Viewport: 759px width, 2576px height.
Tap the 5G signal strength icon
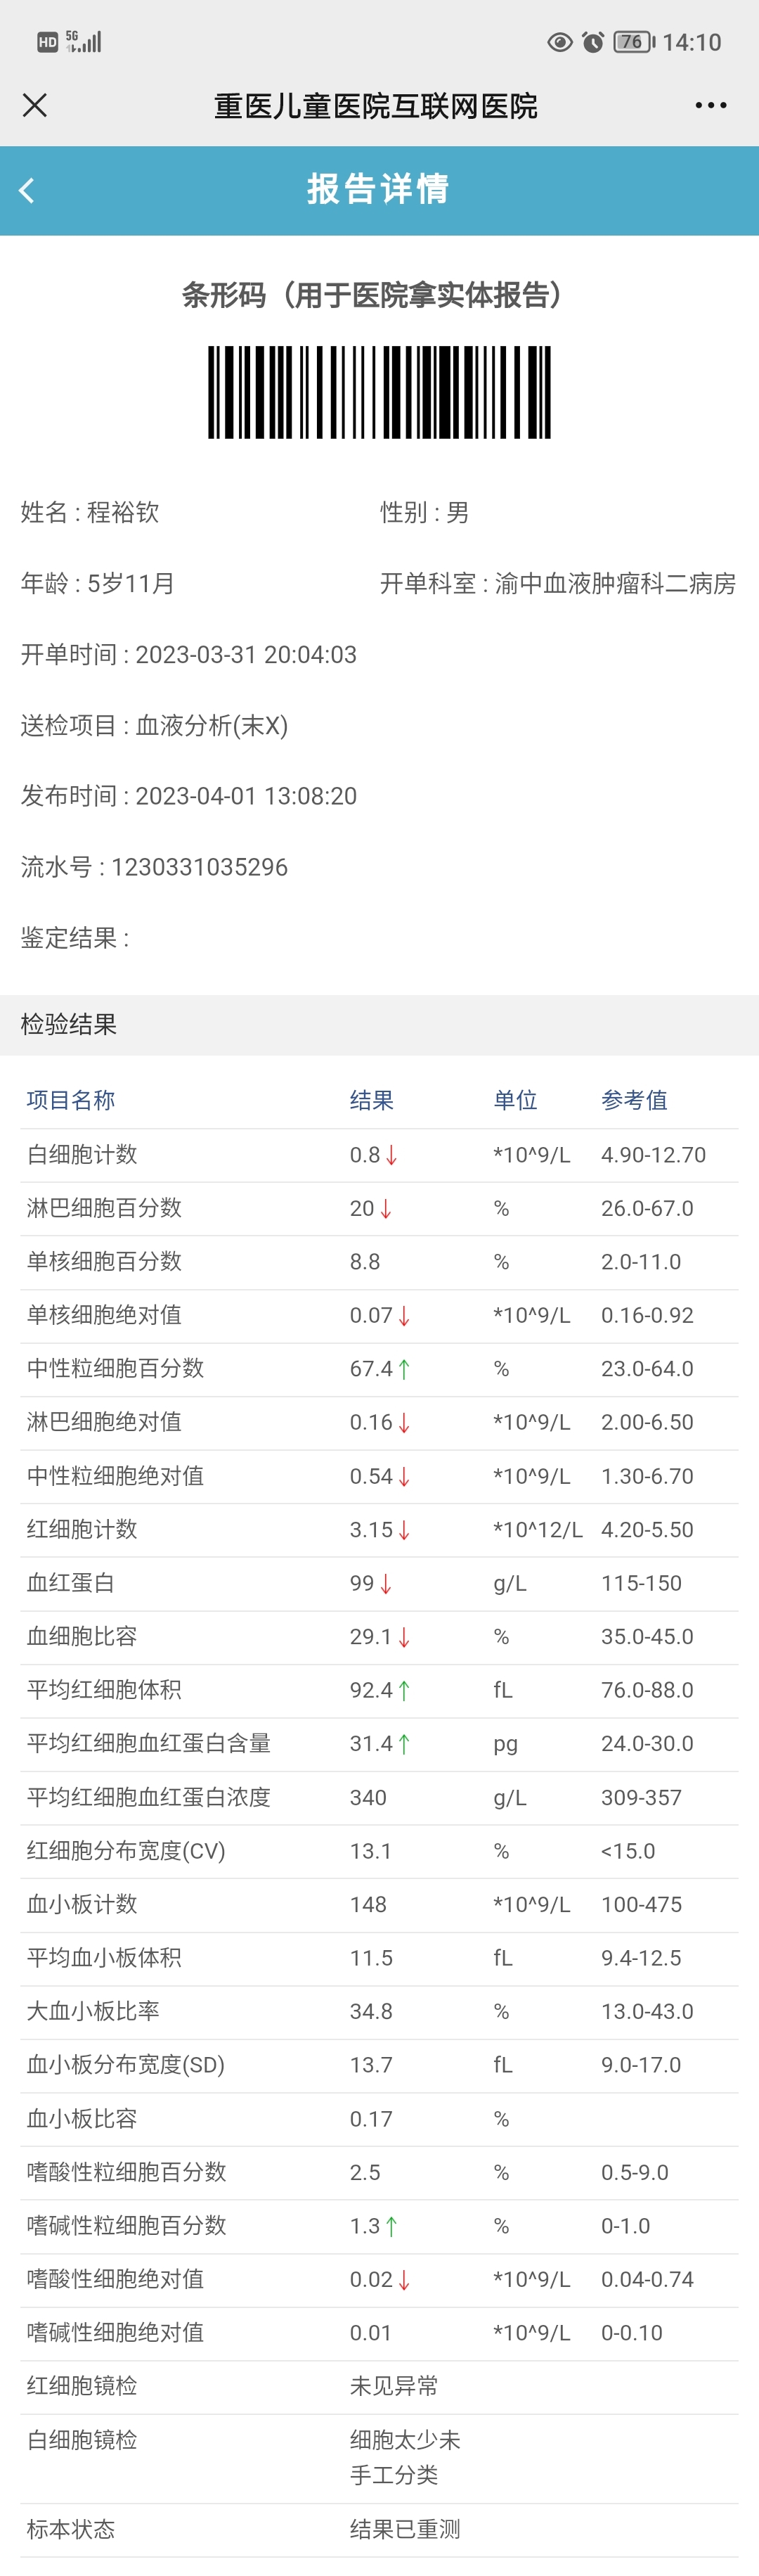84,41
